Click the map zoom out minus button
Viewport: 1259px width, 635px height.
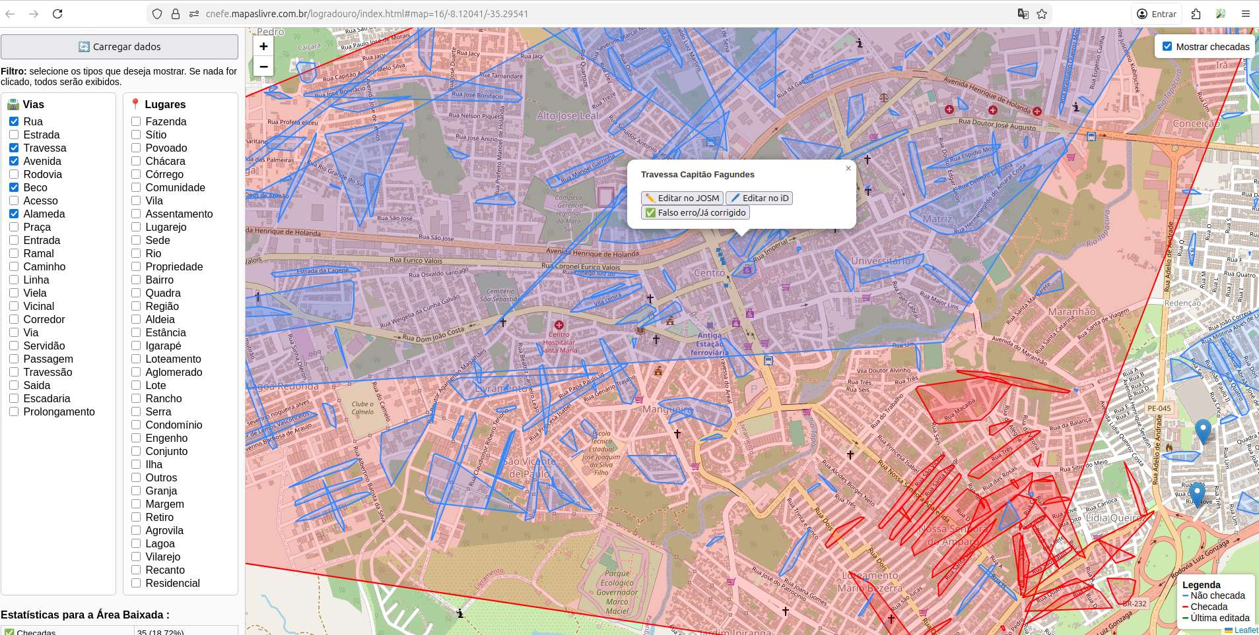click(x=263, y=67)
